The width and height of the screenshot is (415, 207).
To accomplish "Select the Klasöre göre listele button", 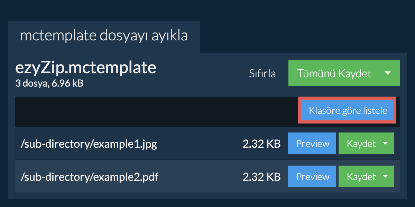I will 348,111.
